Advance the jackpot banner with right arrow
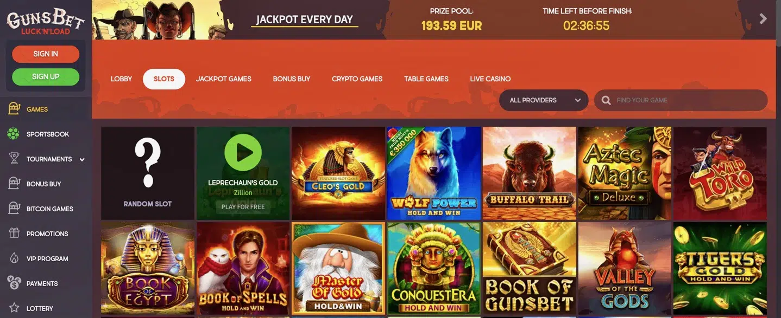The height and width of the screenshot is (318, 781). tap(763, 19)
